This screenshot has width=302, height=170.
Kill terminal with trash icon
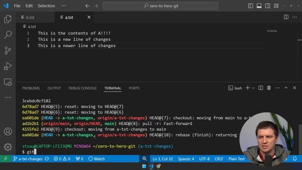269,88
